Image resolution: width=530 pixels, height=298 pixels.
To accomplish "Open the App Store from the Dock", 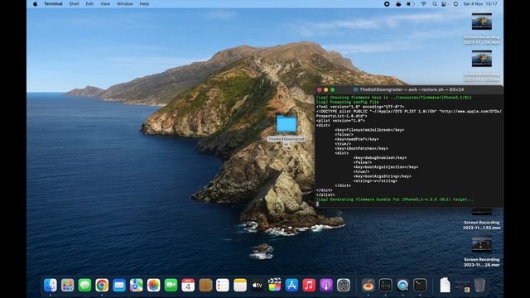I will [291, 285].
